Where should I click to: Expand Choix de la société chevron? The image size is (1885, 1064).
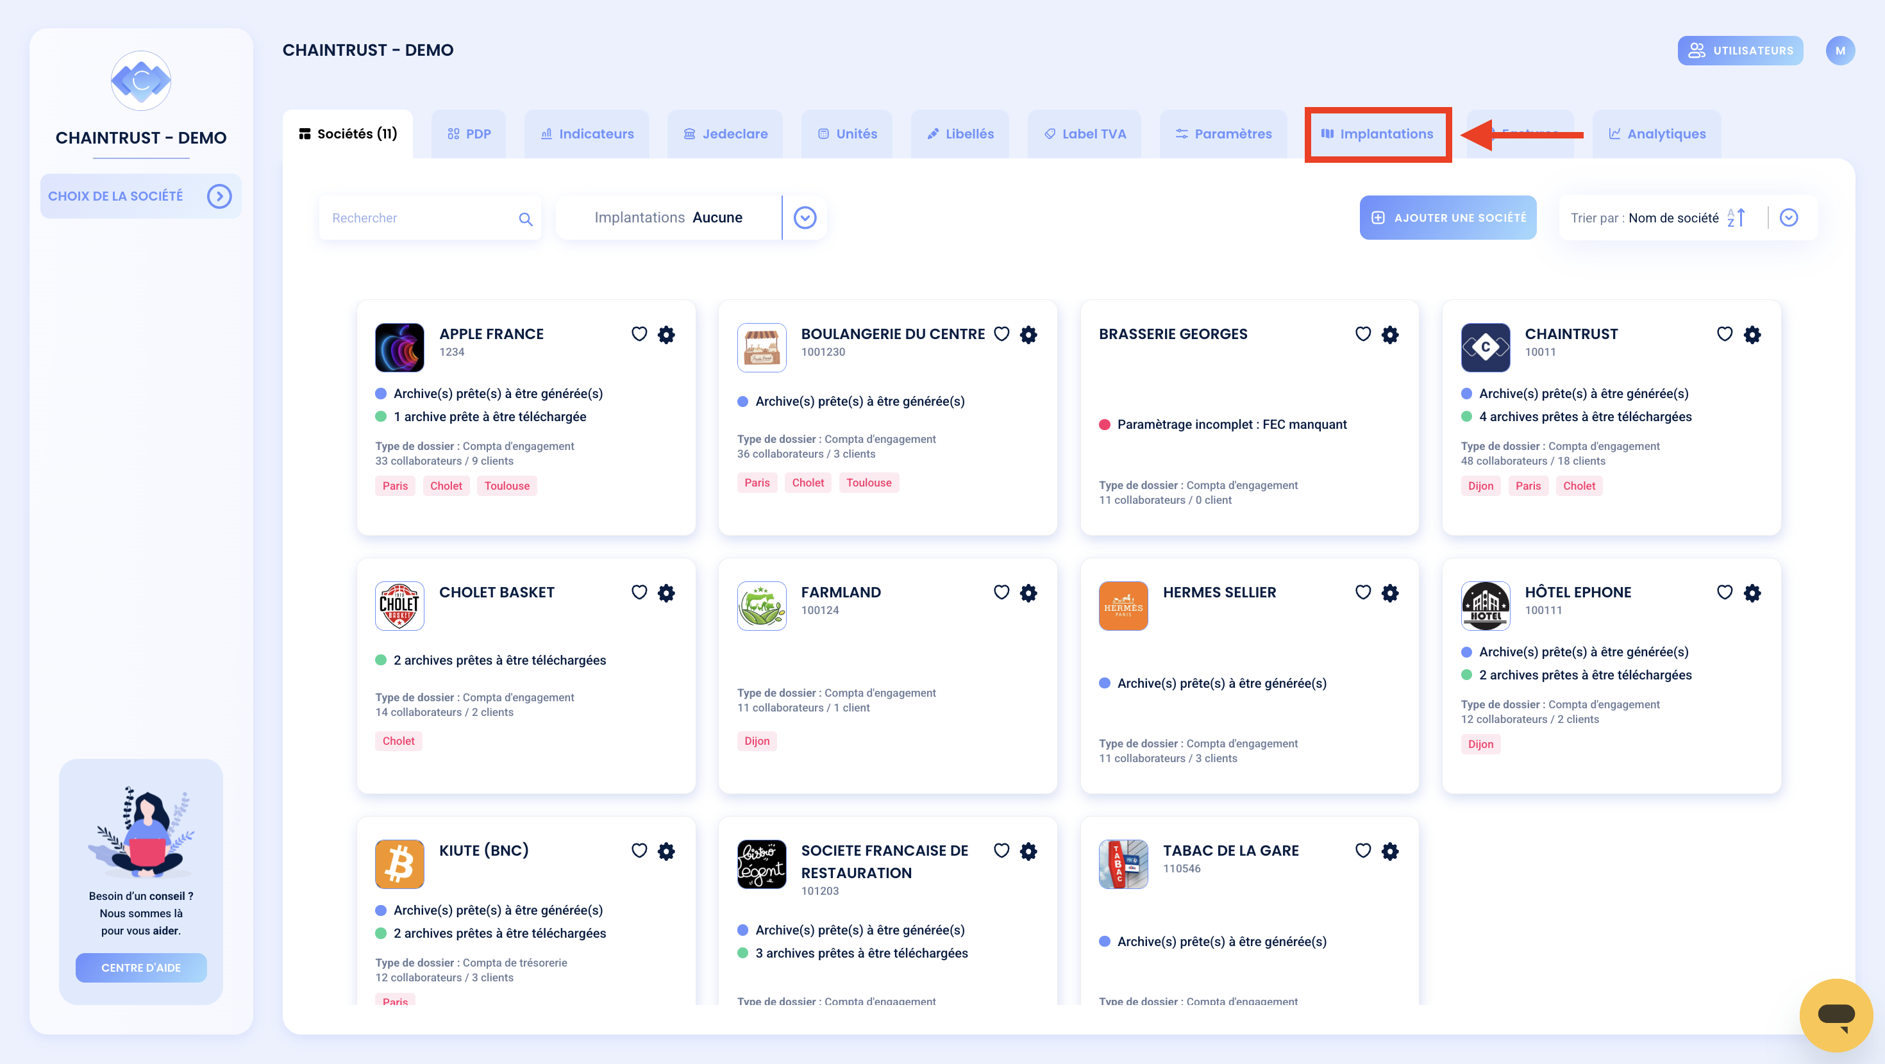tap(219, 196)
